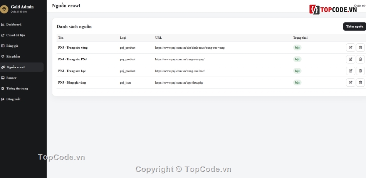The height and width of the screenshot is (178, 366).
Task: Click the Bảng giá table icon
Action: point(3,46)
